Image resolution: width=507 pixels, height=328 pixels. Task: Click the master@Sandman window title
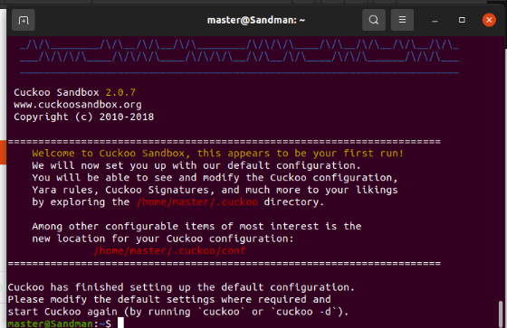256,20
